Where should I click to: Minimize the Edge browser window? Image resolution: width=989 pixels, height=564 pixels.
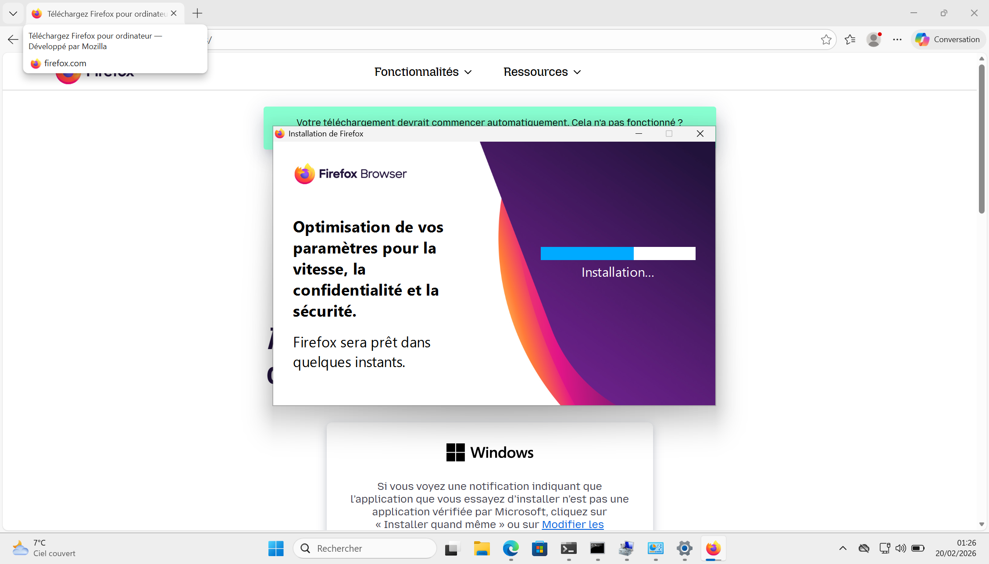point(914,13)
